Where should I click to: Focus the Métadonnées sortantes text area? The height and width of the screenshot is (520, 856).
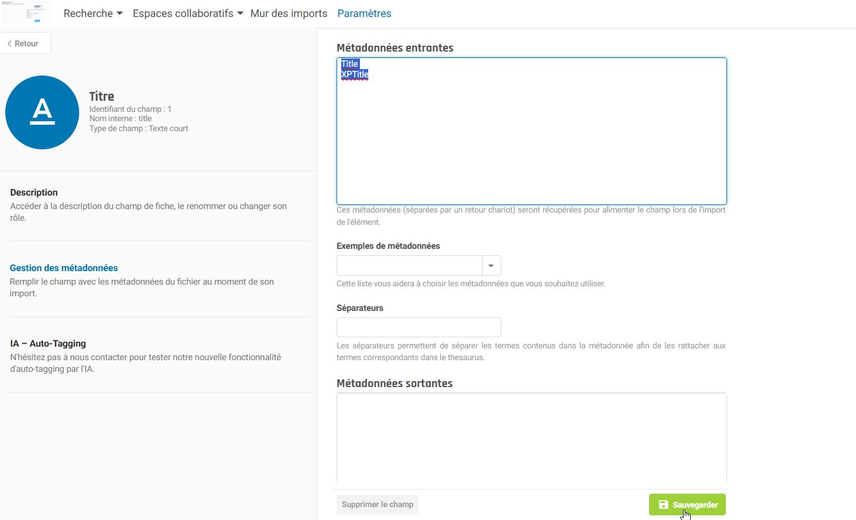pyautogui.click(x=531, y=436)
